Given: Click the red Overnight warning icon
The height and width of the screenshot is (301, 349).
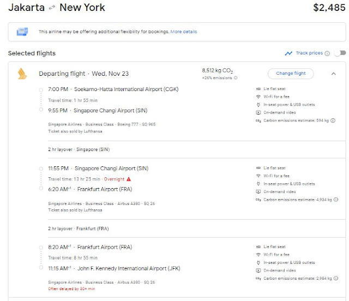Looking at the screenshot, I should pyautogui.click(x=129, y=179).
